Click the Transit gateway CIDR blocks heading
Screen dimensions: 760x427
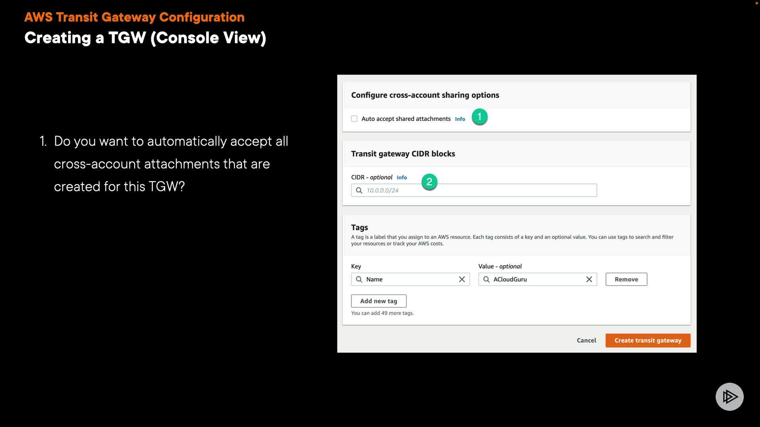coord(403,154)
